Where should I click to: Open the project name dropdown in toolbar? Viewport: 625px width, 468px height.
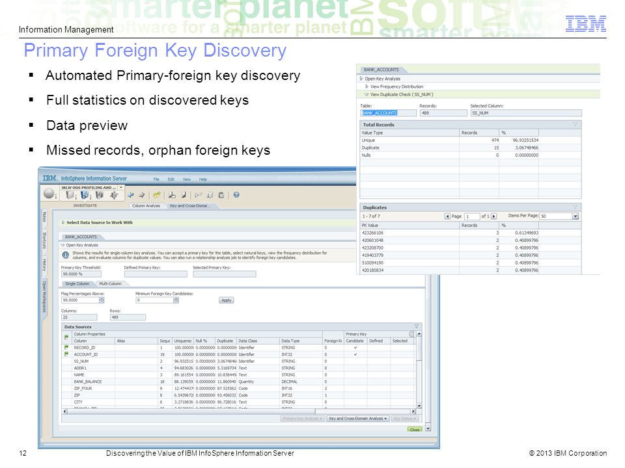click(121, 187)
